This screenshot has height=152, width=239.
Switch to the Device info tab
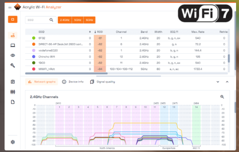tap(73, 82)
